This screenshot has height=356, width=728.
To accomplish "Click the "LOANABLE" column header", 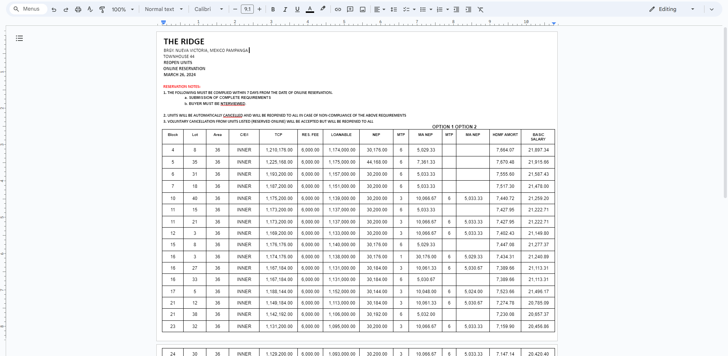I will [341, 135].
